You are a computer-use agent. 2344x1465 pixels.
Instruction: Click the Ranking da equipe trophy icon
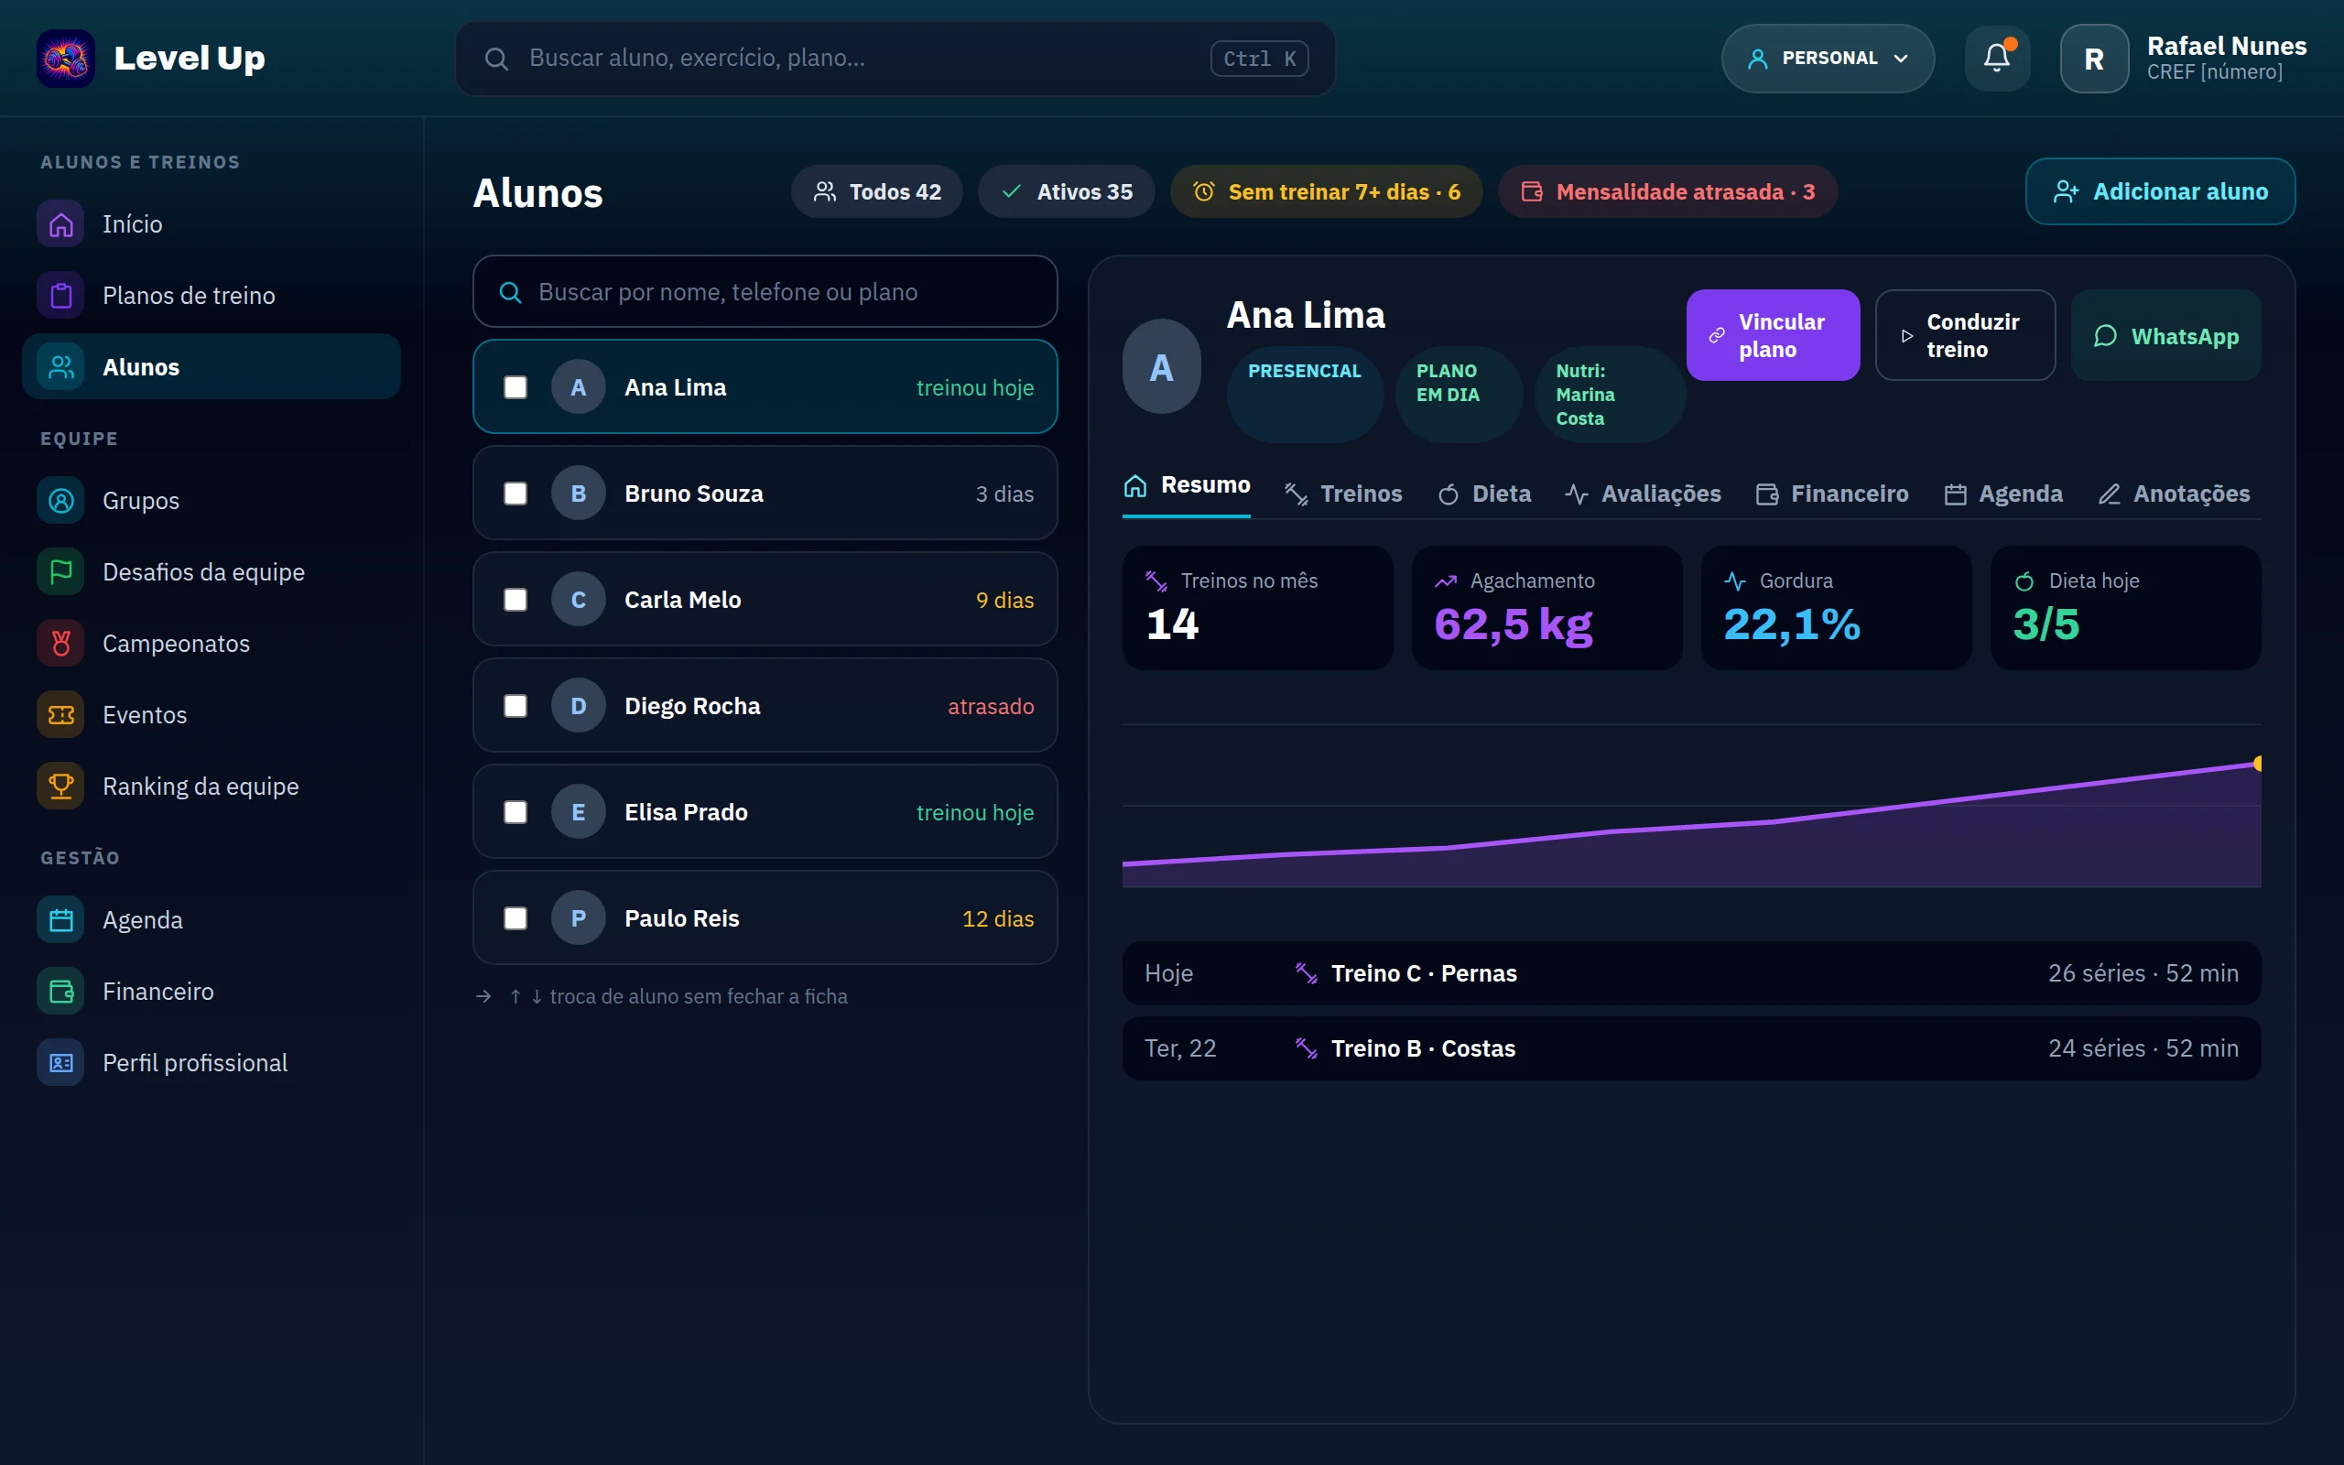pos(61,787)
